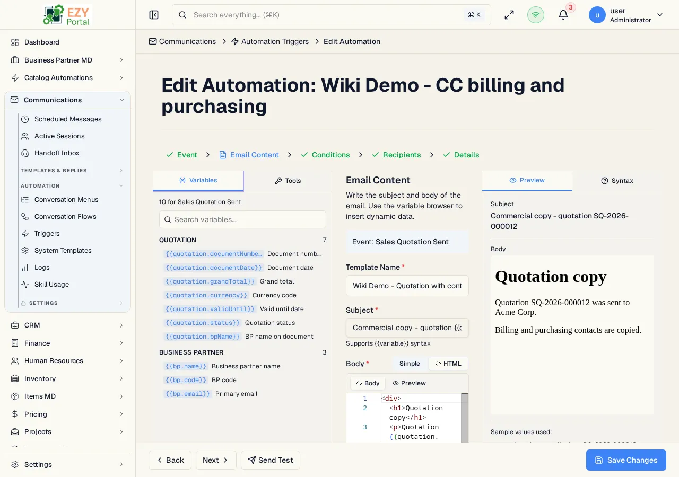Click the HTML code editor scrollbar

click(465, 418)
